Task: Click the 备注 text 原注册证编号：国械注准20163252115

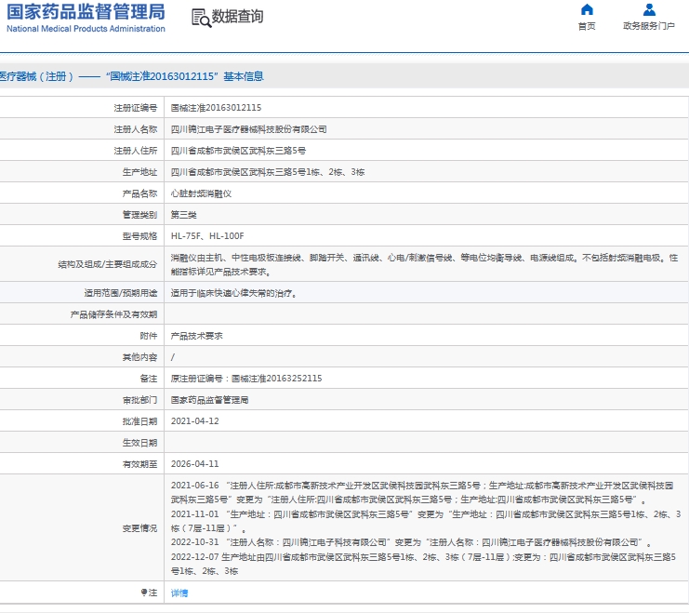Action: click(246, 379)
